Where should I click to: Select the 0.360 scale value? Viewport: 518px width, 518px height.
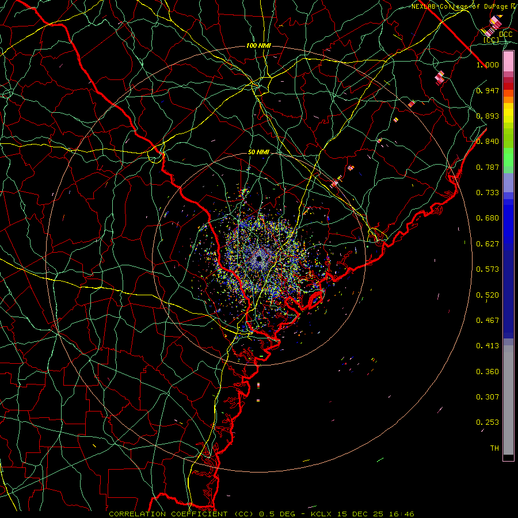point(487,372)
